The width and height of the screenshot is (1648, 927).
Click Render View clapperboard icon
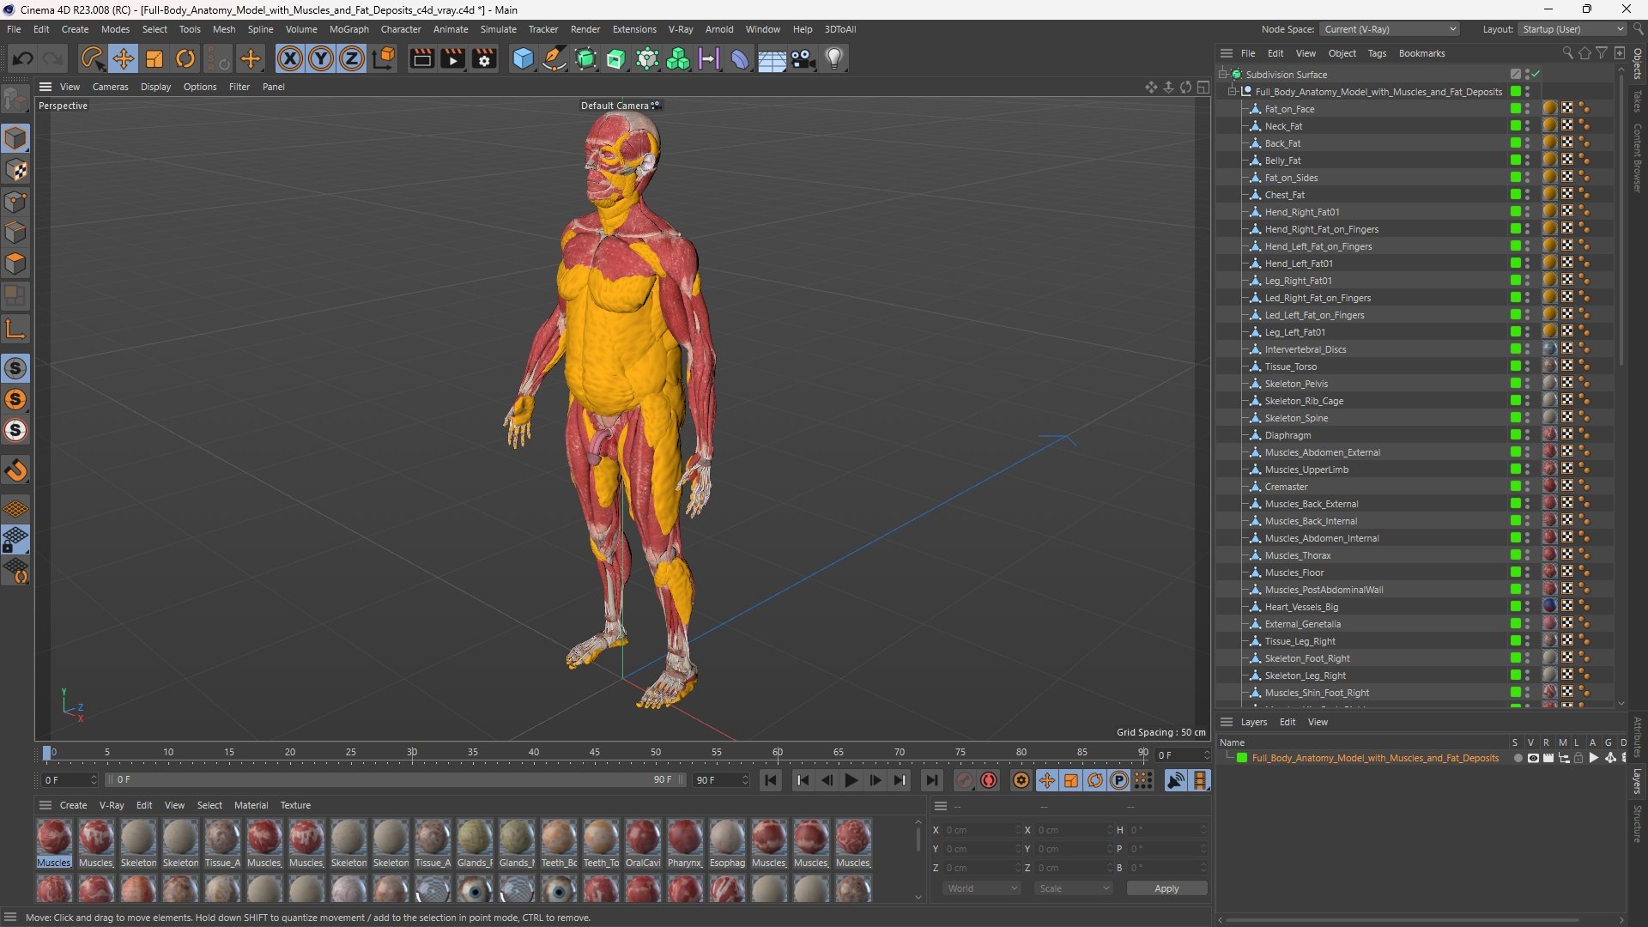[x=421, y=58]
